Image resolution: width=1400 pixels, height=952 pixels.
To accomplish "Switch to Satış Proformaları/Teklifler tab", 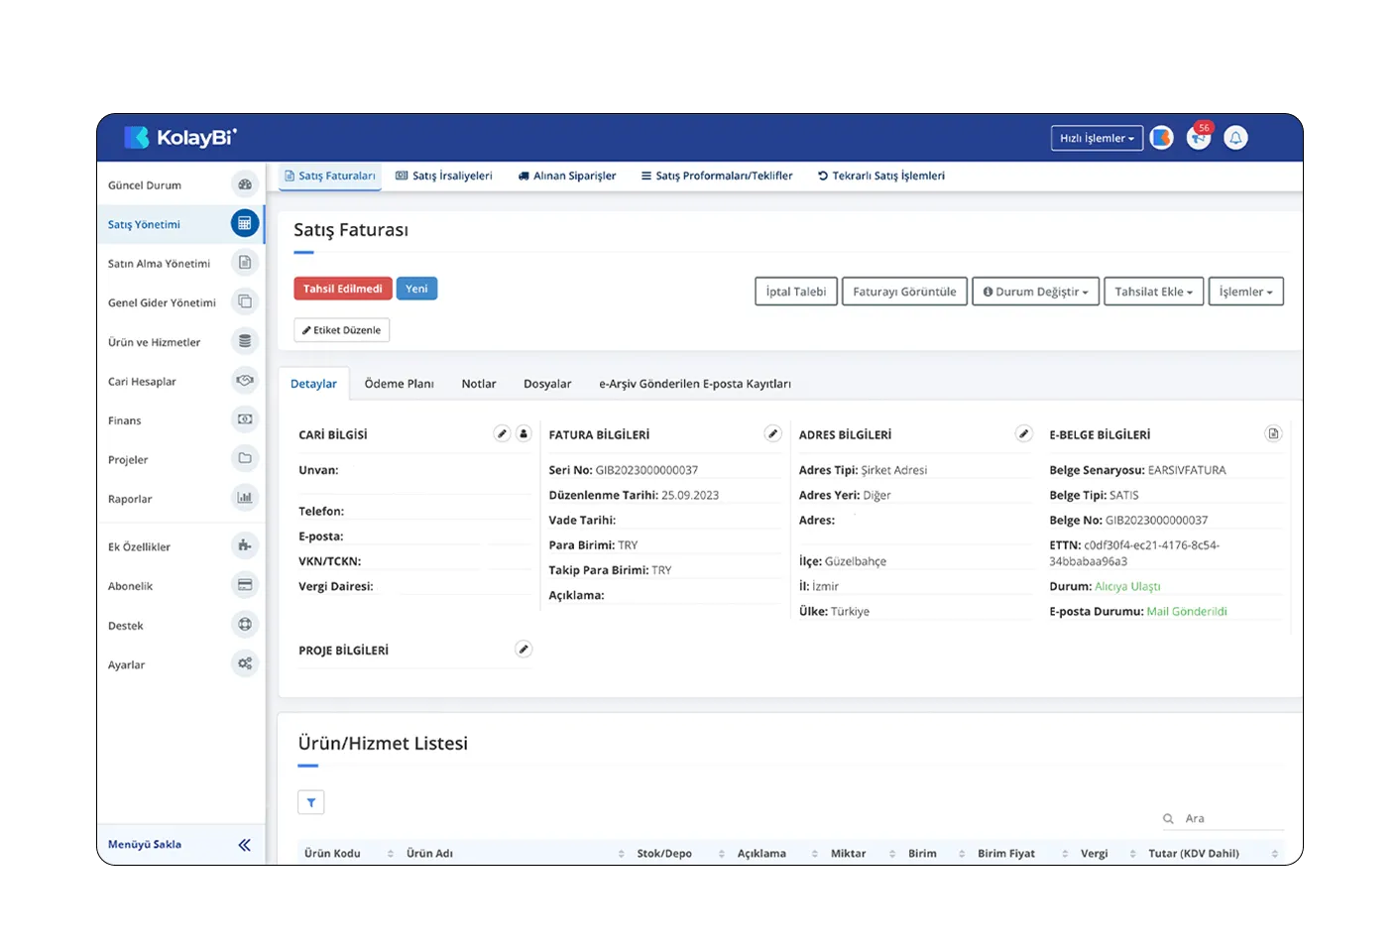I will tap(717, 176).
